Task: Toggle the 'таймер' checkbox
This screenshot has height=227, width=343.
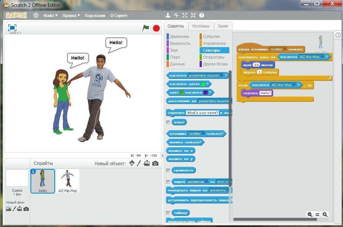Action: coord(168,213)
